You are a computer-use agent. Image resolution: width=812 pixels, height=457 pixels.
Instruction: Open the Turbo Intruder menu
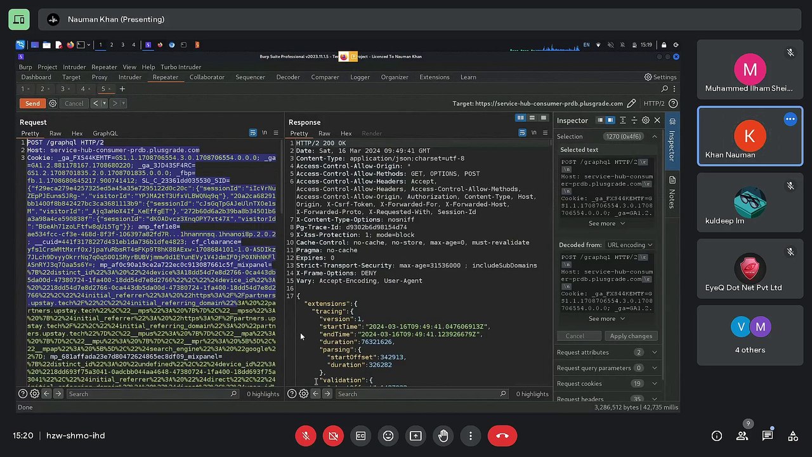coord(181,67)
